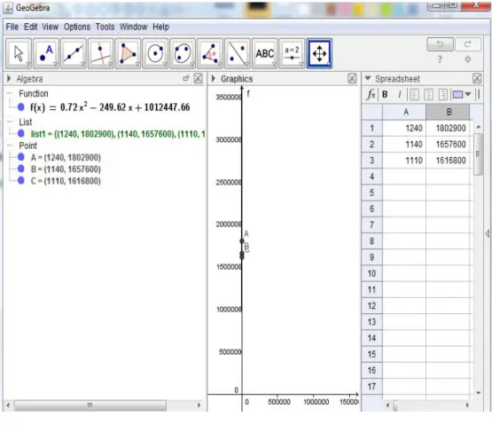Image resolution: width=492 pixels, height=425 pixels.
Task: Align spreadsheet cell text right
Action: (x=443, y=94)
